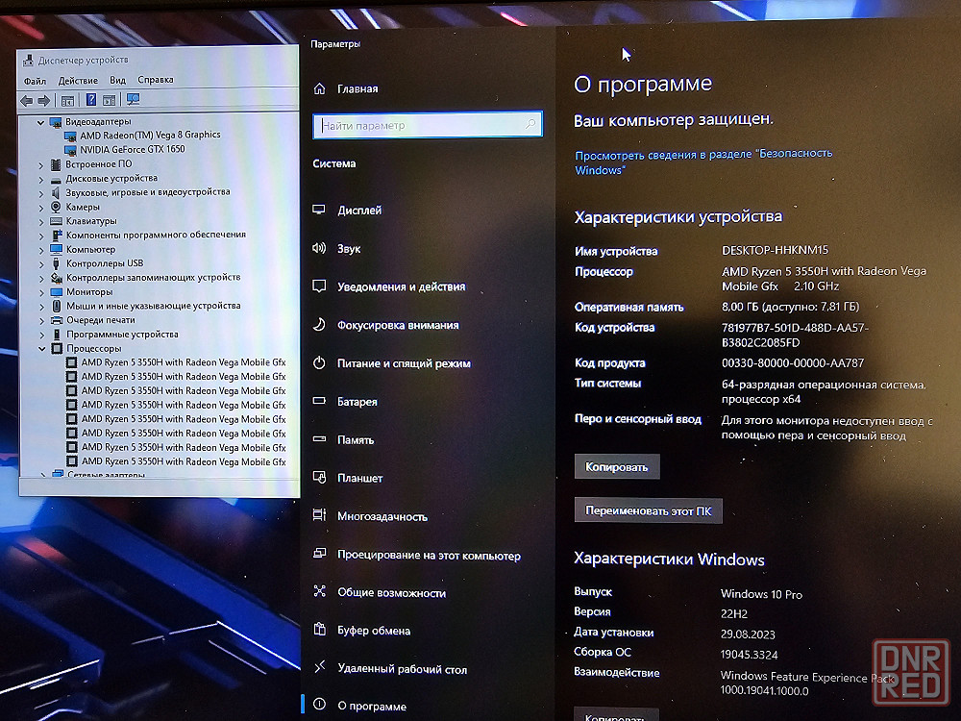The width and height of the screenshot is (961, 721).
Task: Click the OS build 19045.3324 value
Action: pos(749,655)
